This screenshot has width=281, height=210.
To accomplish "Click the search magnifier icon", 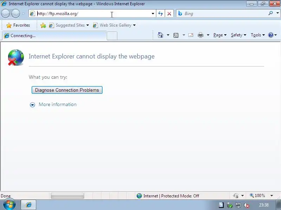I will pos(270,13).
